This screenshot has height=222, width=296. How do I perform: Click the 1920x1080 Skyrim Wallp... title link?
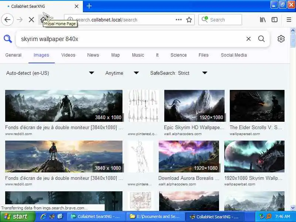coord(253,178)
